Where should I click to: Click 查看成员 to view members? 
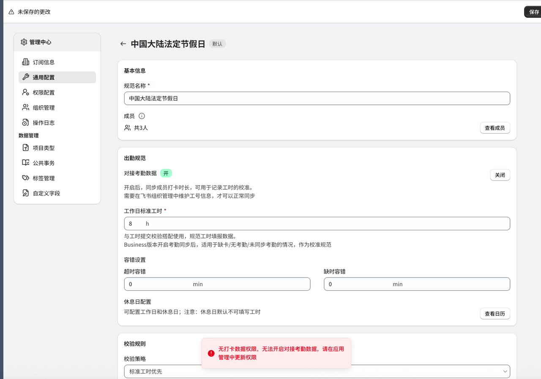pos(495,128)
